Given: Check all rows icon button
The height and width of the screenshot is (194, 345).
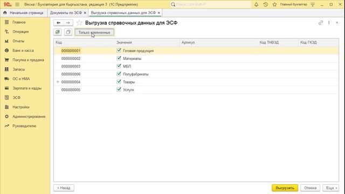Looking at the screenshot, I should pos(58,32).
